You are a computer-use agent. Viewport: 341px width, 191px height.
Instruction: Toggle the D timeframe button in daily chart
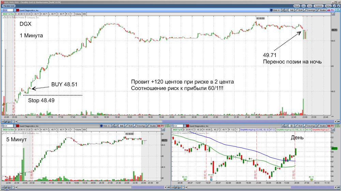coord(292,126)
